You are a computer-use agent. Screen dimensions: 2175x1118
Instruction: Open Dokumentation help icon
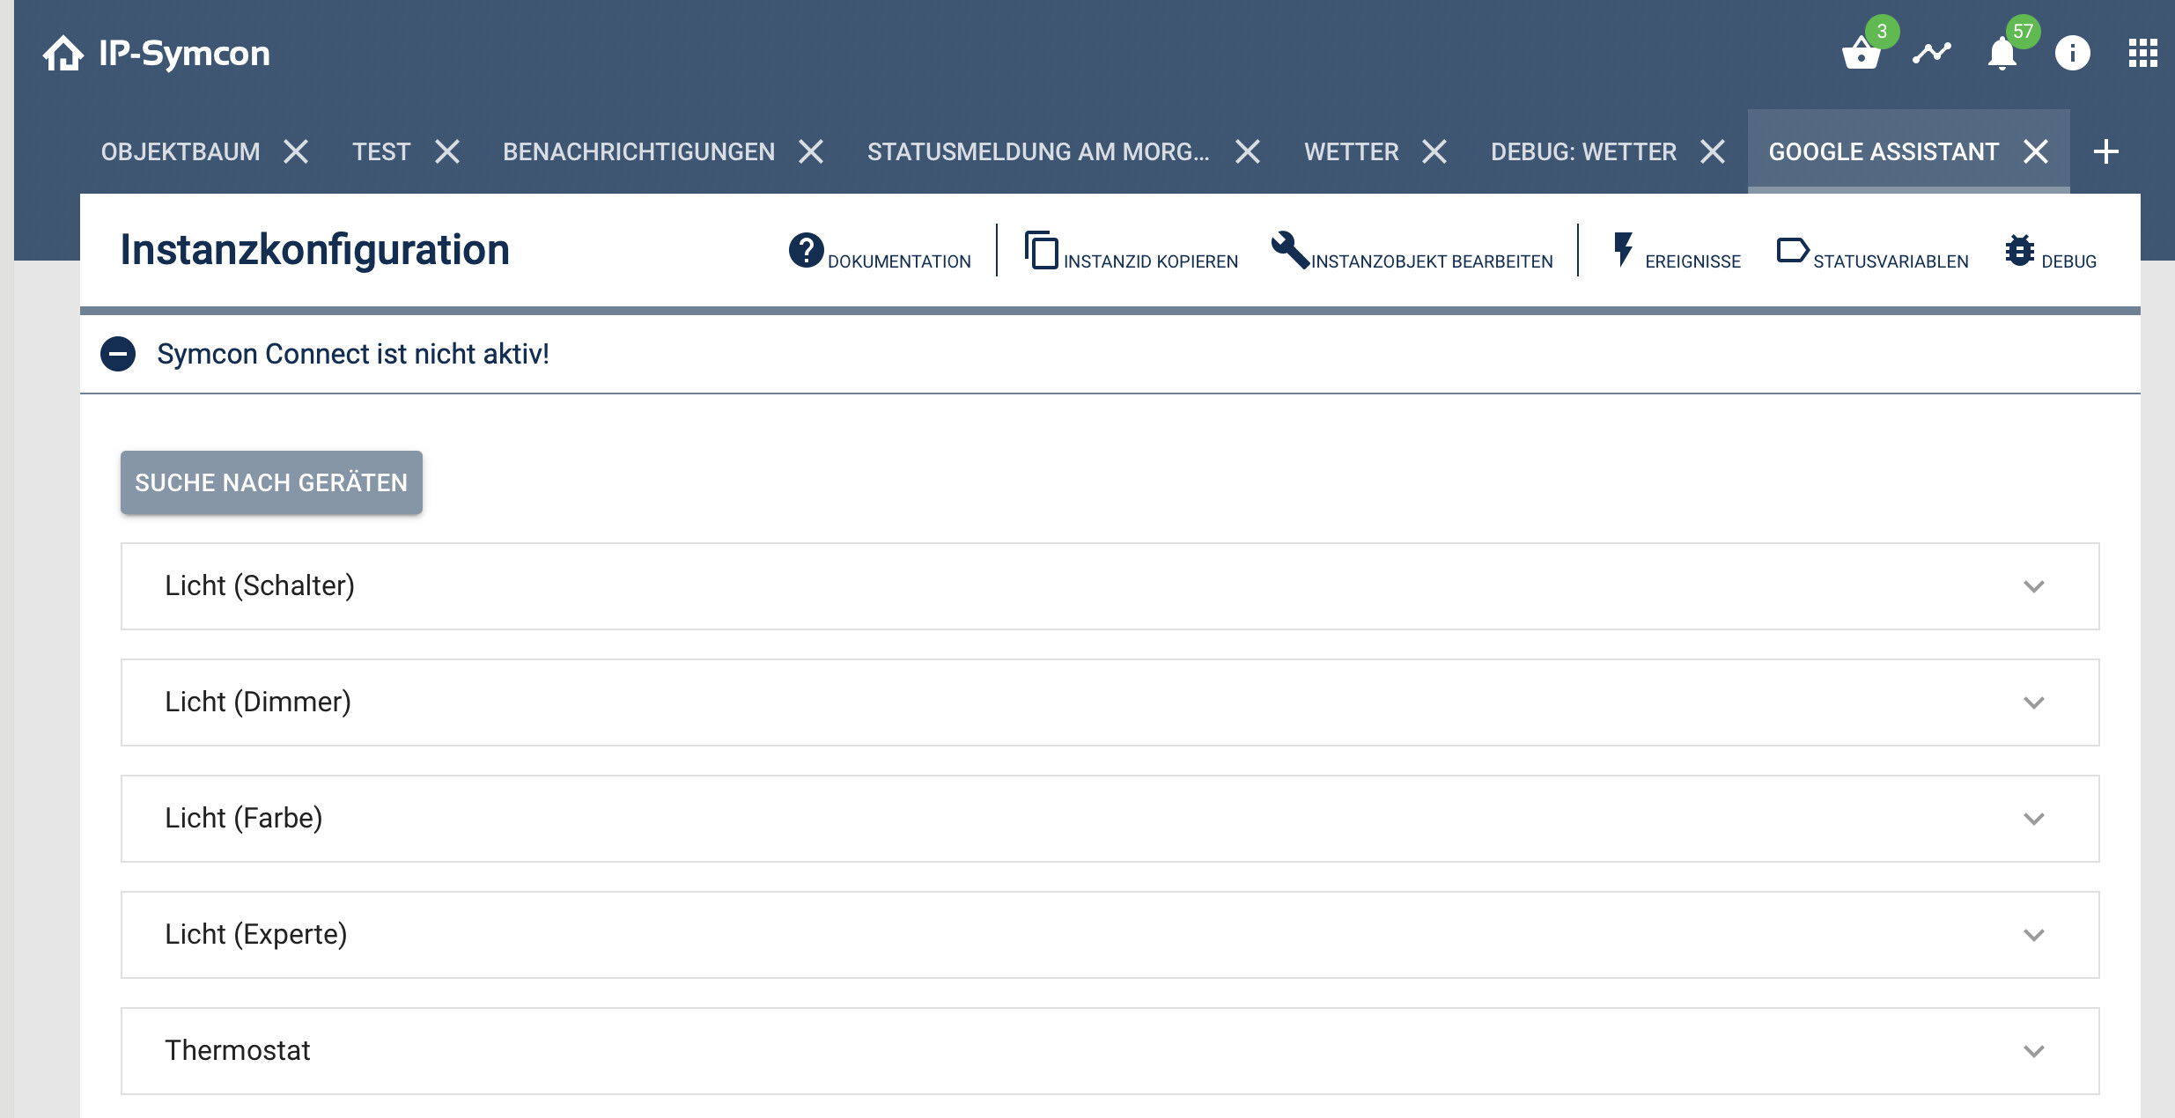[806, 250]
